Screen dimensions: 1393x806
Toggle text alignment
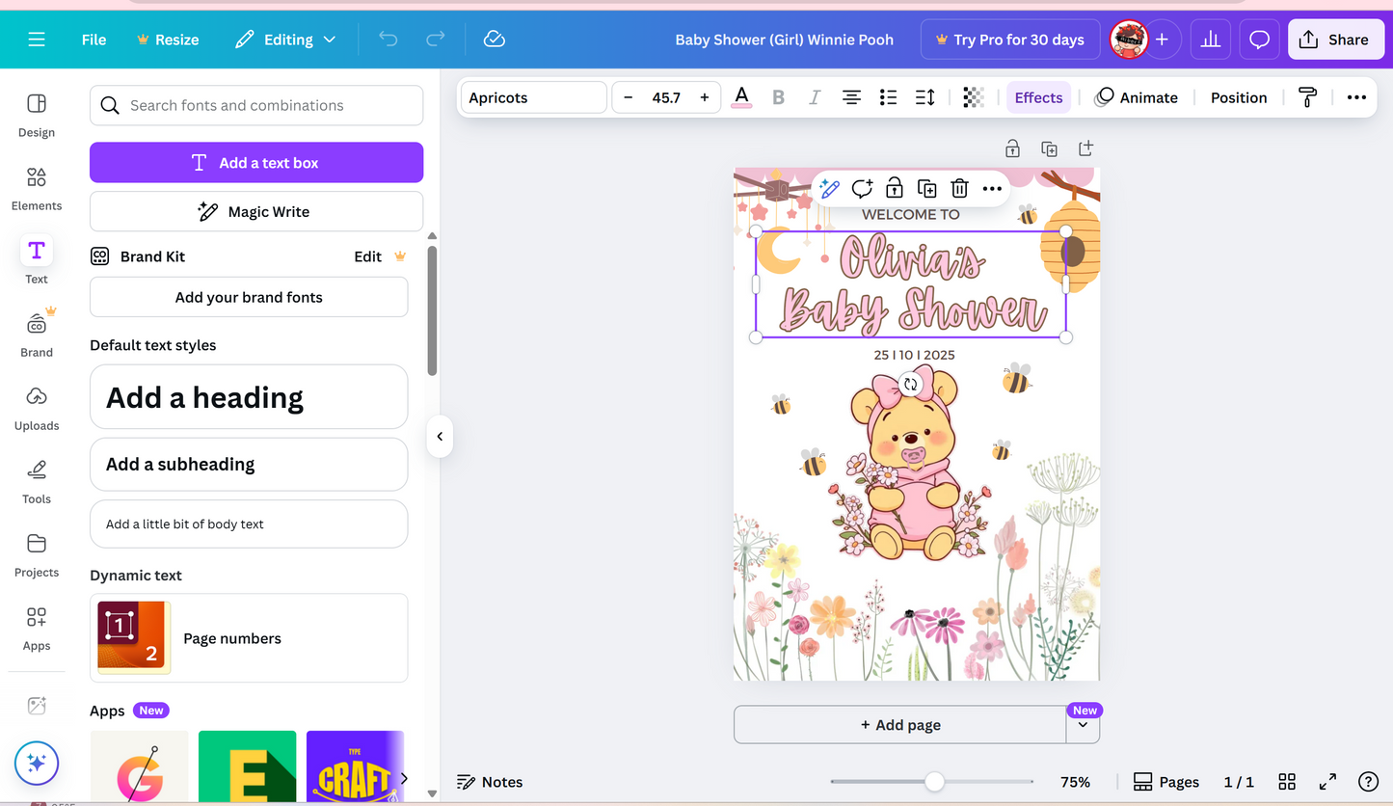(x=850, y=96)
